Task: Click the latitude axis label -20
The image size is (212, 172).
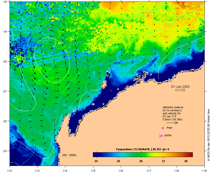Action: coord(5,61)
